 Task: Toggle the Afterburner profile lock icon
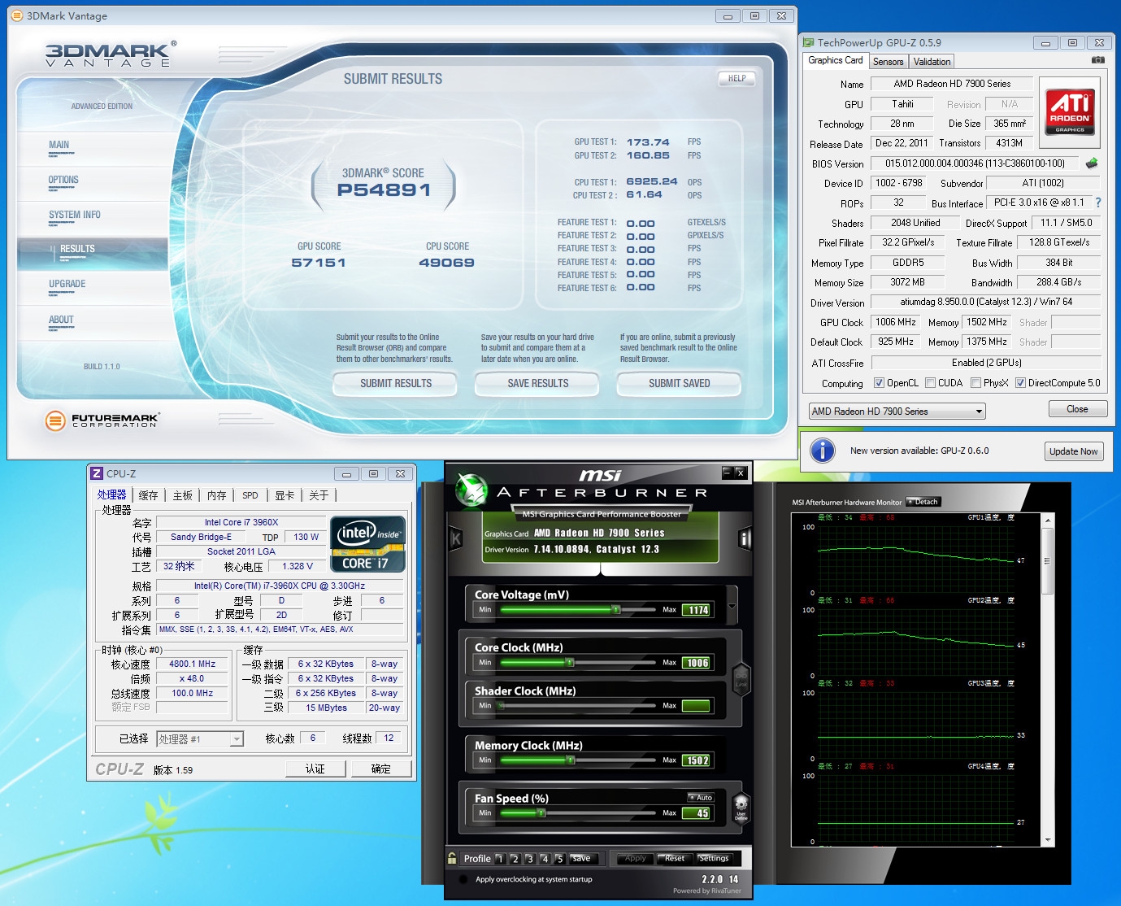pos(452,858)
